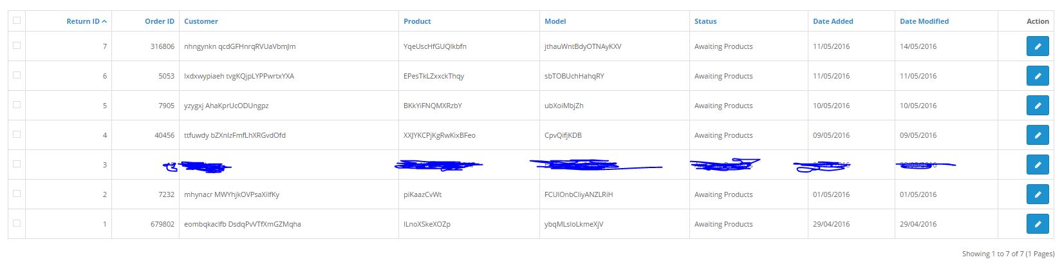The height and width of the screenshot is (264, 1062).
Task: Select the checkbox for order 5053
Action: point(17,75)
